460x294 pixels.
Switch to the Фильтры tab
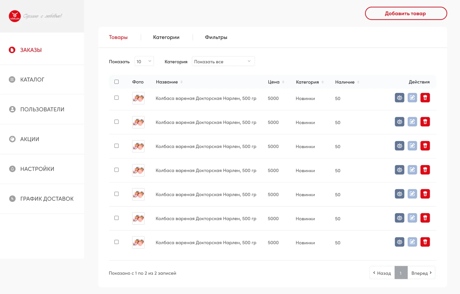(x=216, y=37)
